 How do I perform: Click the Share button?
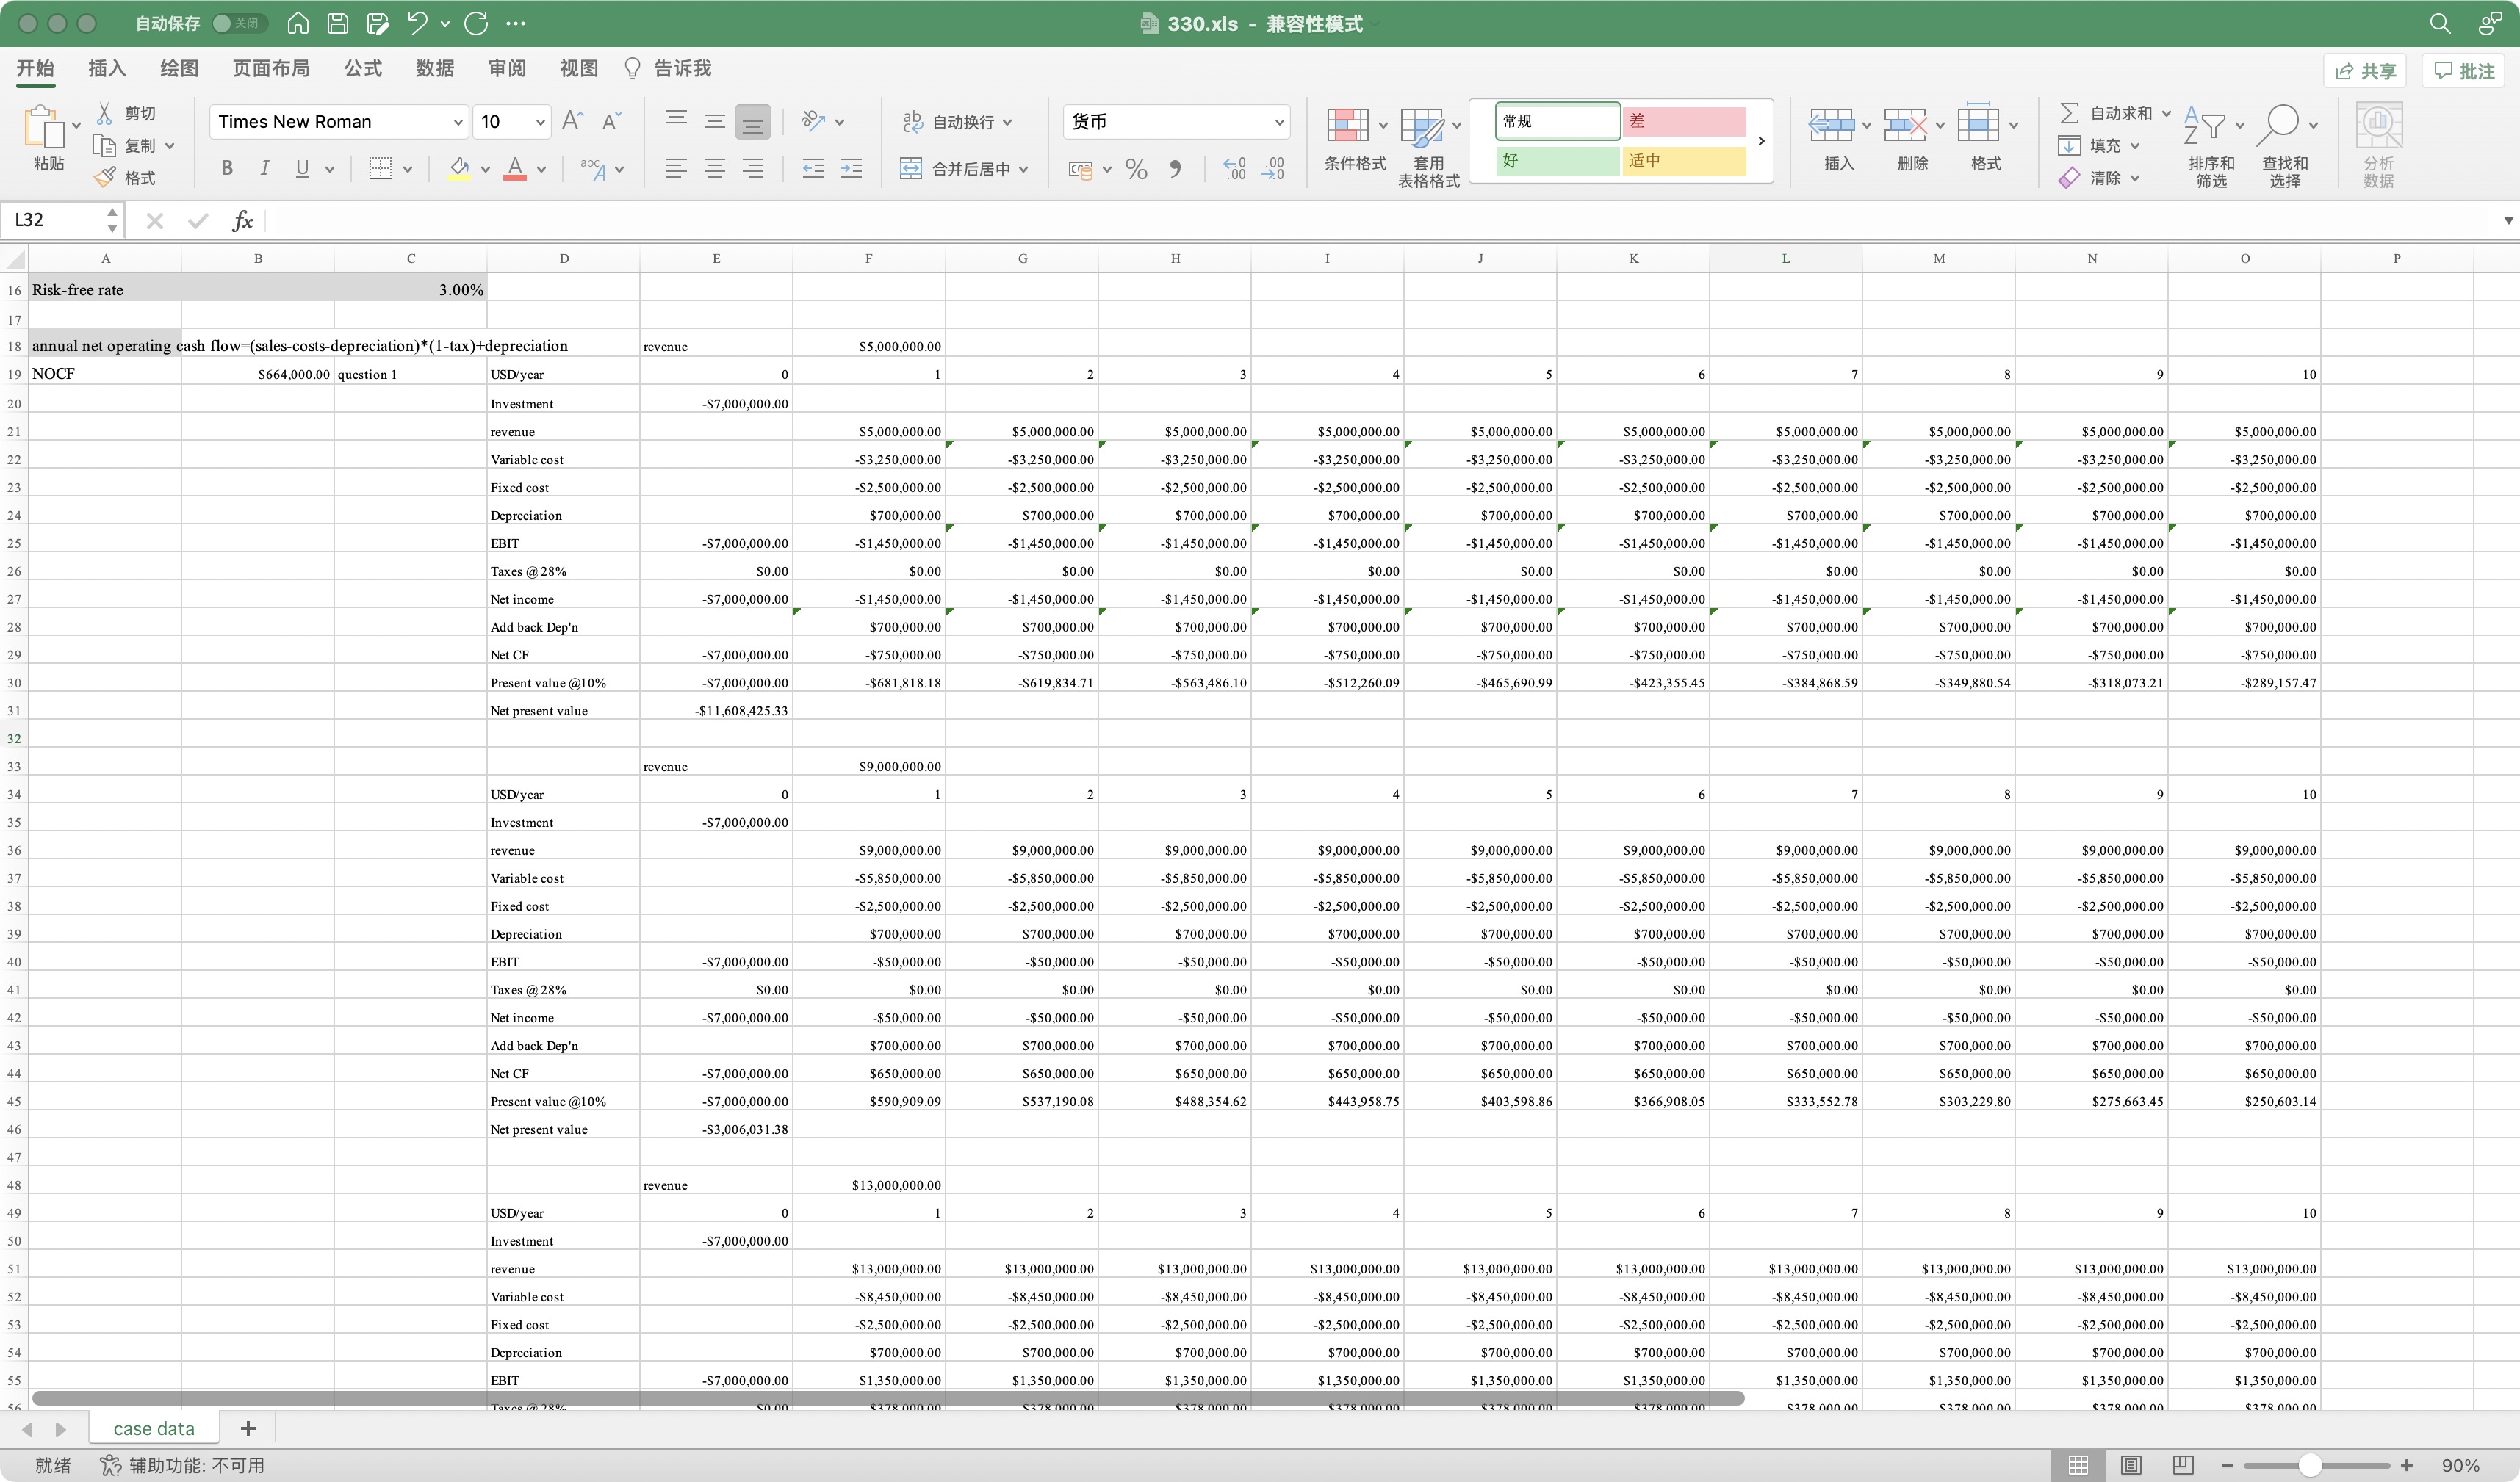(2365, 71)
